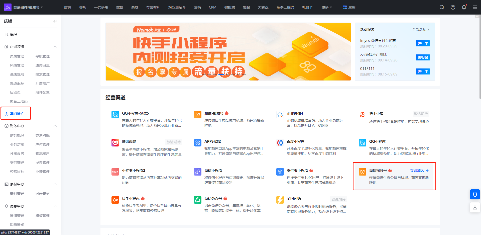This screenshot has height=235, width=481.
Task: Open 导航管理 sidebar link
Action: pyautogui.click(x=43, y=56)
